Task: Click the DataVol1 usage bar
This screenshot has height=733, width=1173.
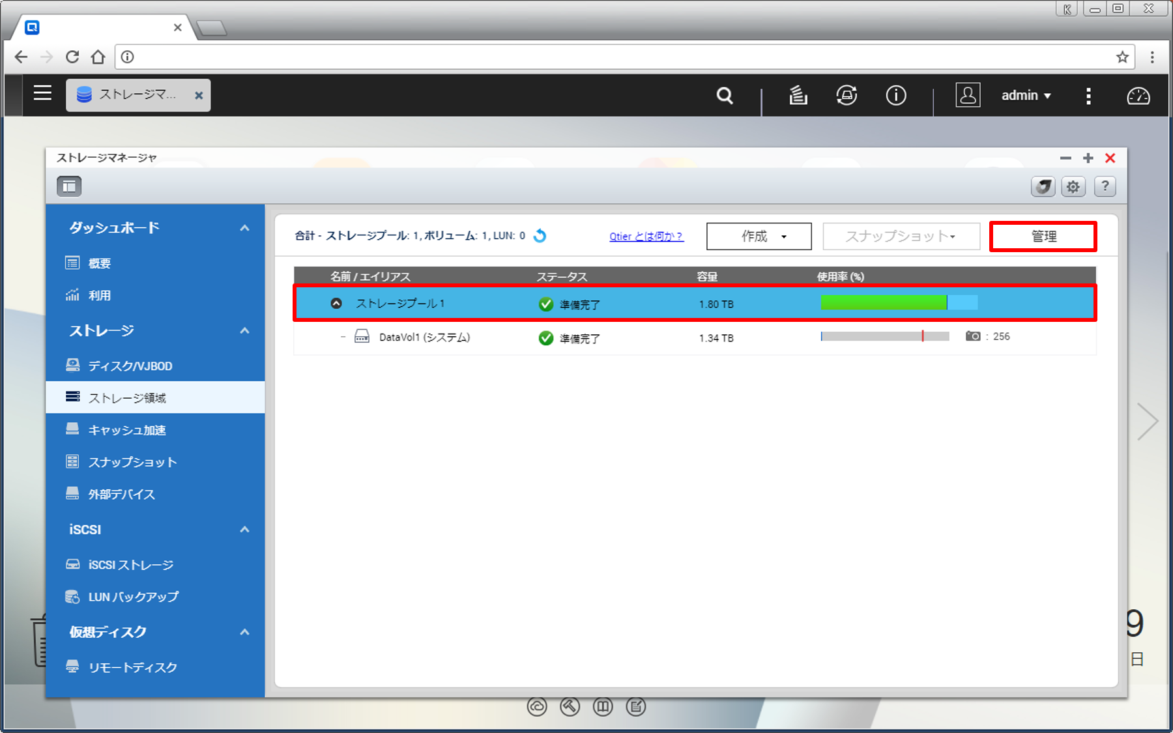Action: (x=884, y=337)
